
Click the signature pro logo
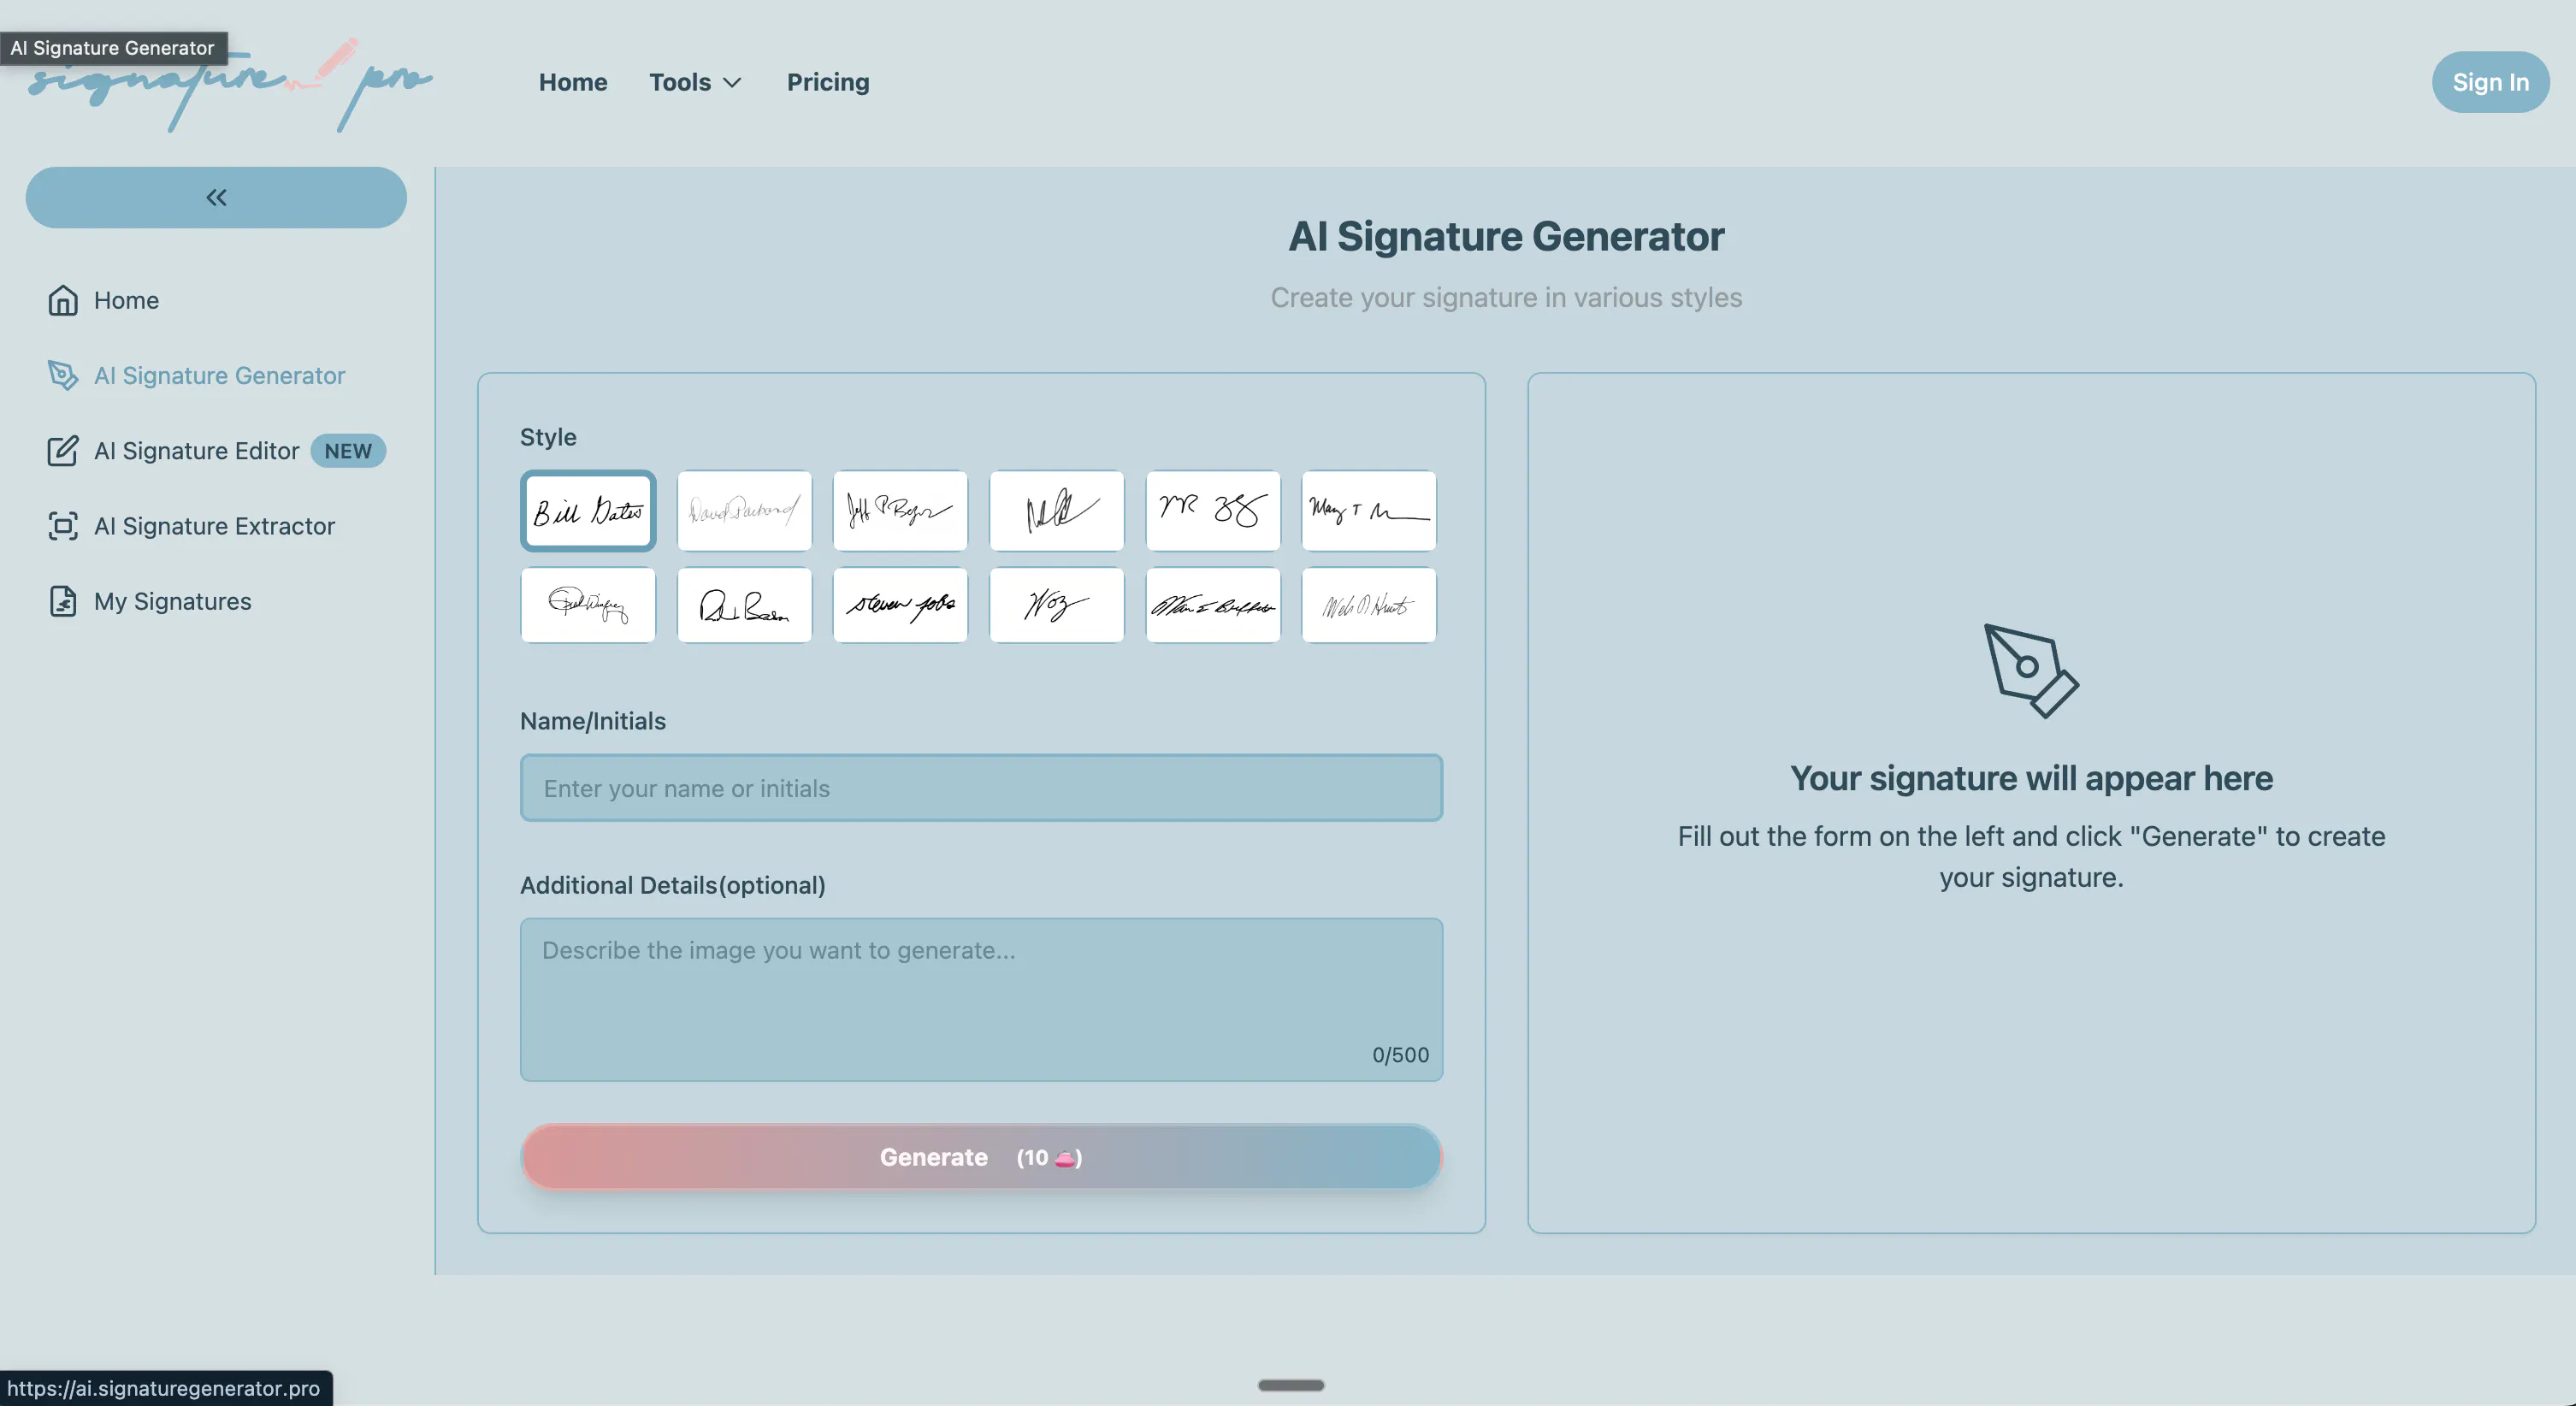230,84
